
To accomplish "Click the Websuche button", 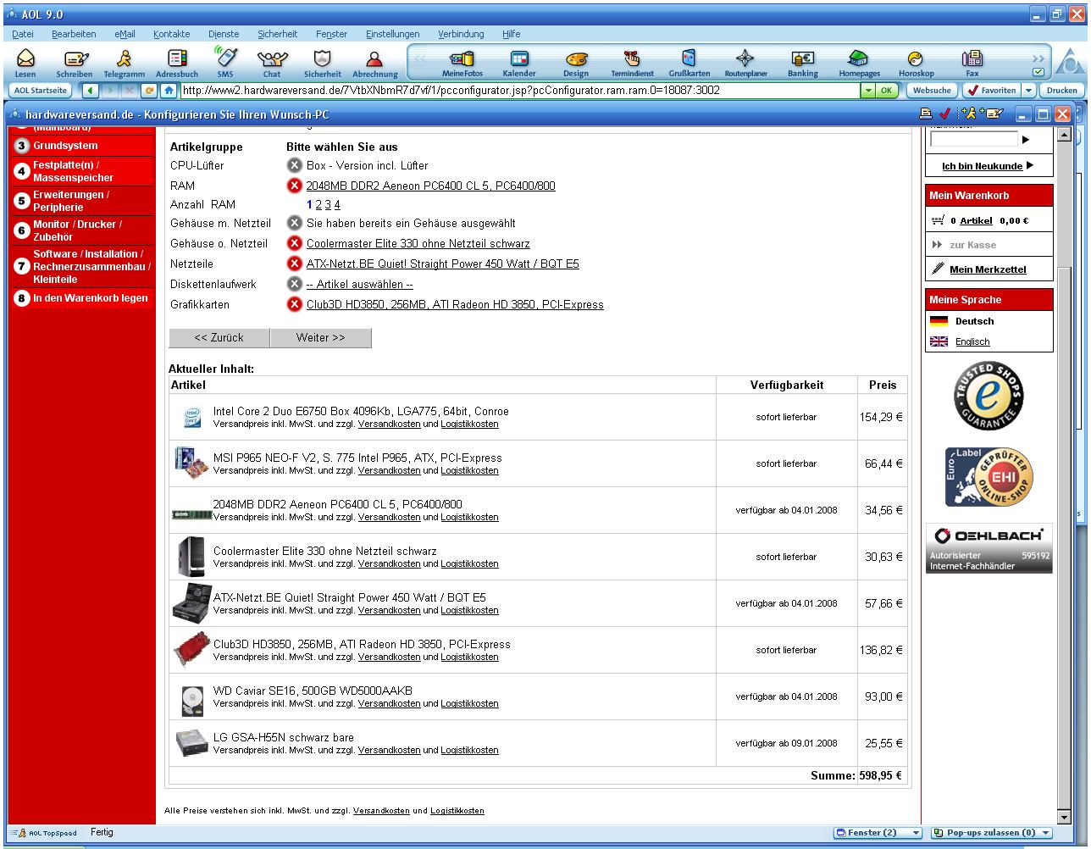I will [932, 90].
